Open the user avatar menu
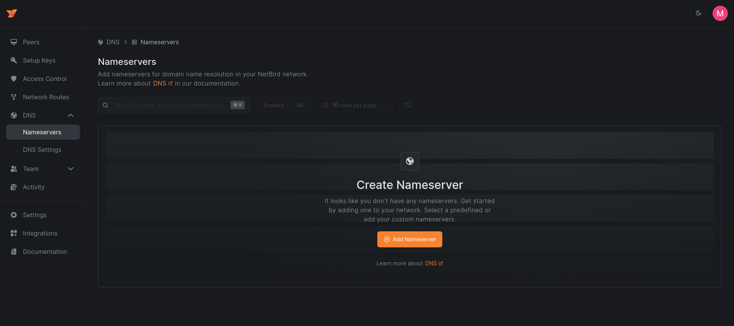Image resolution: width=734 pixels, height=326 pixels. 720,13
